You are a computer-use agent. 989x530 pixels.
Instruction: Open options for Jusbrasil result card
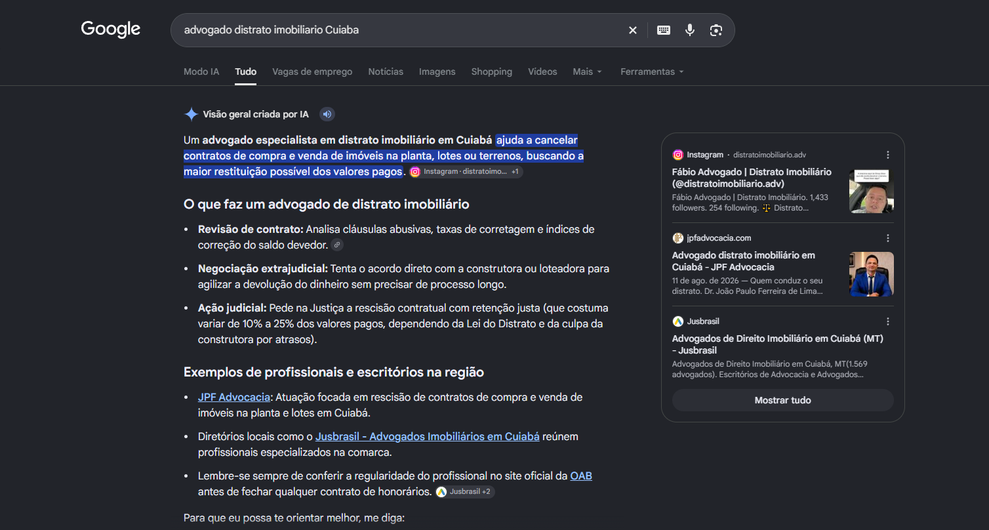tap(888, 321)
